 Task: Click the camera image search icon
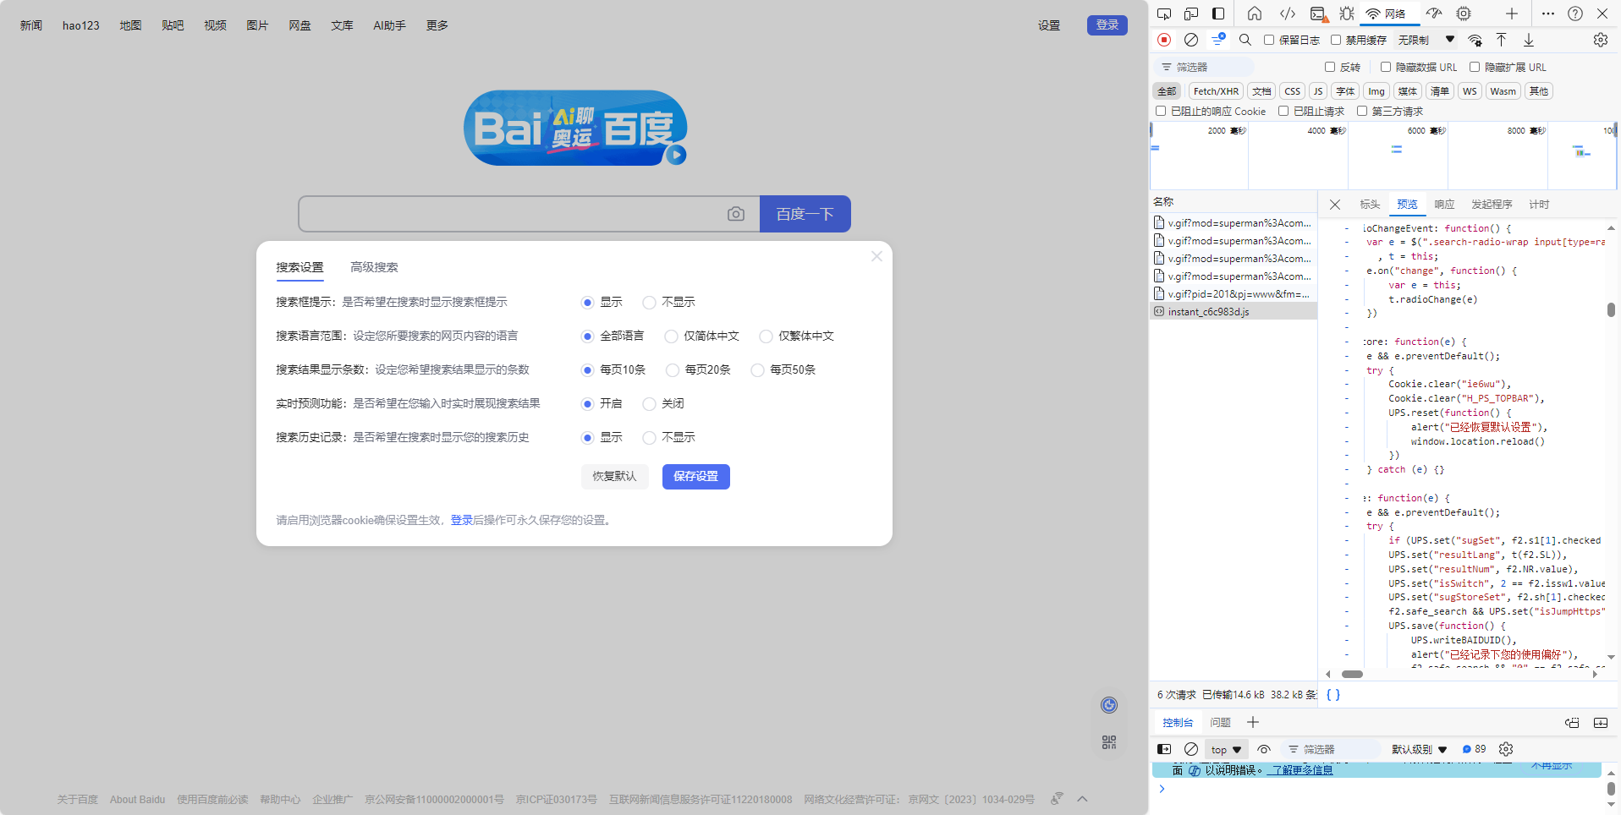pos(736,214)
